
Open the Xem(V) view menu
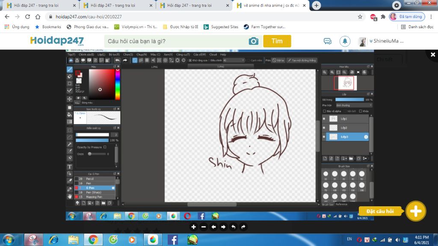(x=168, y=55)
